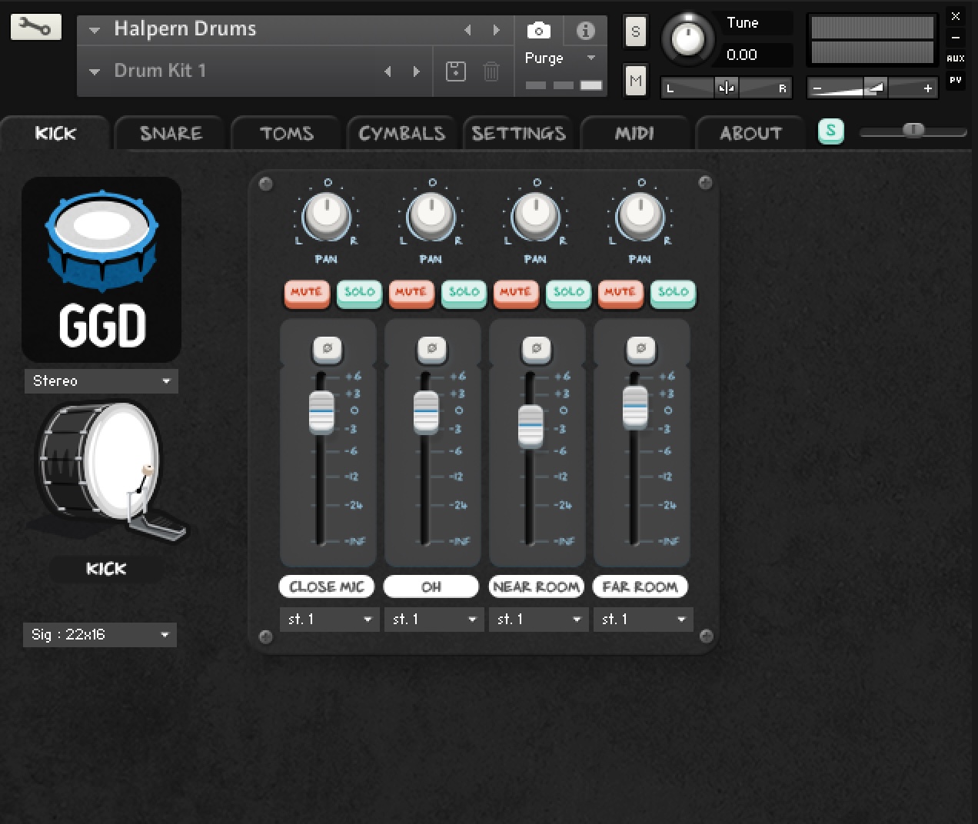The width and height of the screenshot is (978, 824).
Task: Click the OH pan knob
Action: point(431,216)
